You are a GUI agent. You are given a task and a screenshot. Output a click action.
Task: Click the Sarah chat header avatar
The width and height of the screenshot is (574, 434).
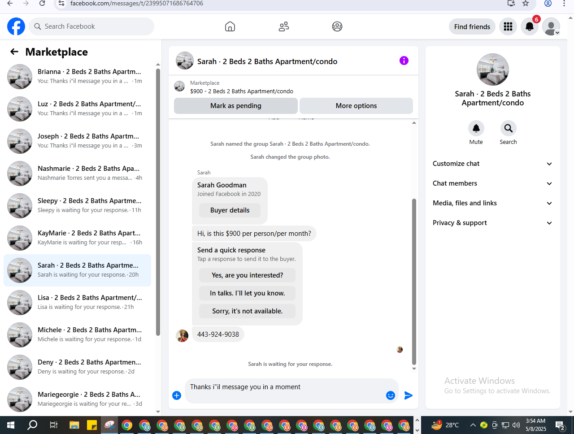pos(185,61)
